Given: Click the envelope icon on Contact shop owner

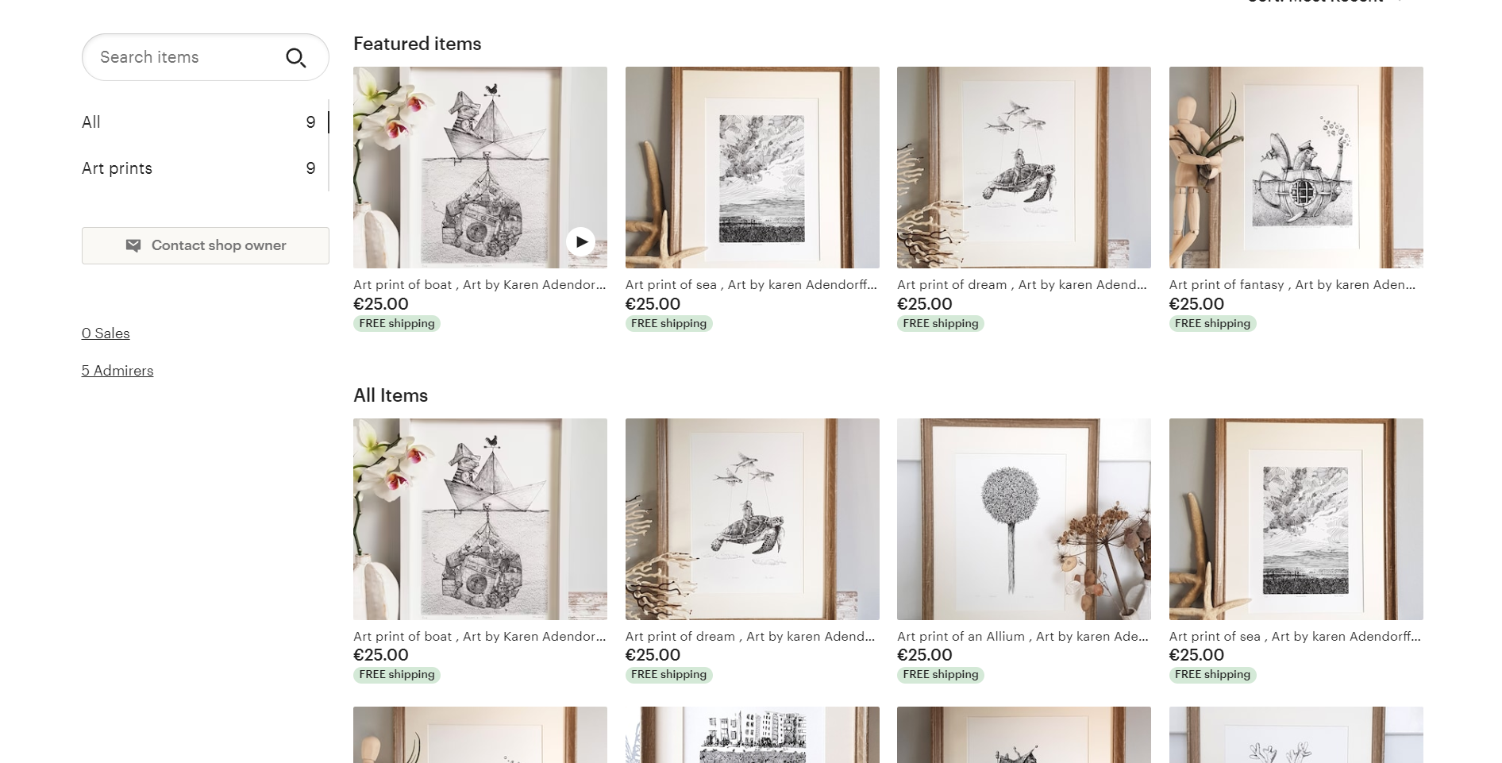Looking at the screenshot, I should point(133,245).
